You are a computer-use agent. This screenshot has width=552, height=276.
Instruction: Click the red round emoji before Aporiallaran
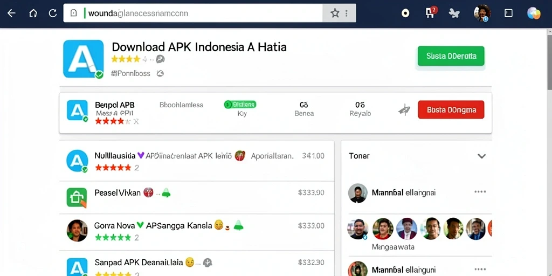(240, 156)
